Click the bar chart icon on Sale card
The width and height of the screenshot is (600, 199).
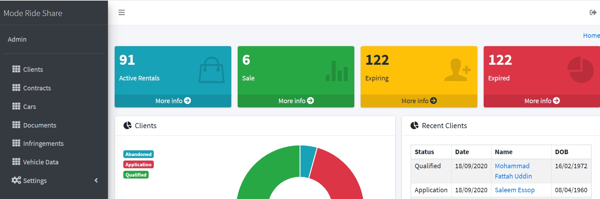click(336, 71)
